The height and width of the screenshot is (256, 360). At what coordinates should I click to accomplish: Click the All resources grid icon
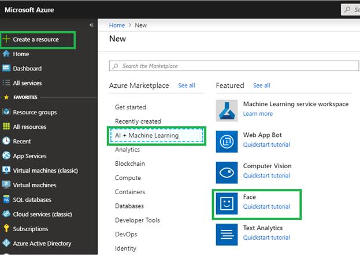[6, 127]
